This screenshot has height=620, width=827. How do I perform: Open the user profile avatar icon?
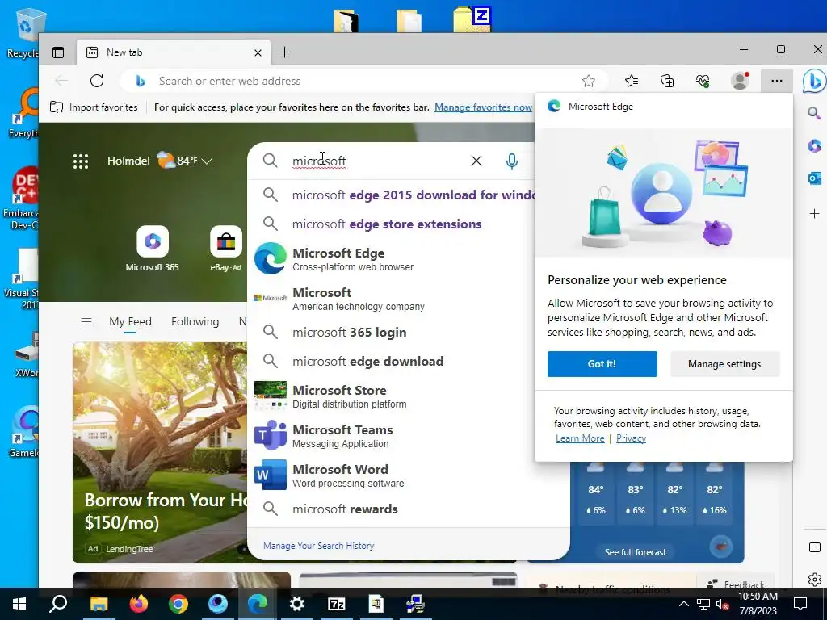[x=740, y=81]
